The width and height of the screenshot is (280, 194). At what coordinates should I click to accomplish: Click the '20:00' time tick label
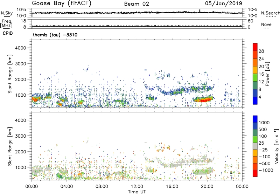coord(207,187)
